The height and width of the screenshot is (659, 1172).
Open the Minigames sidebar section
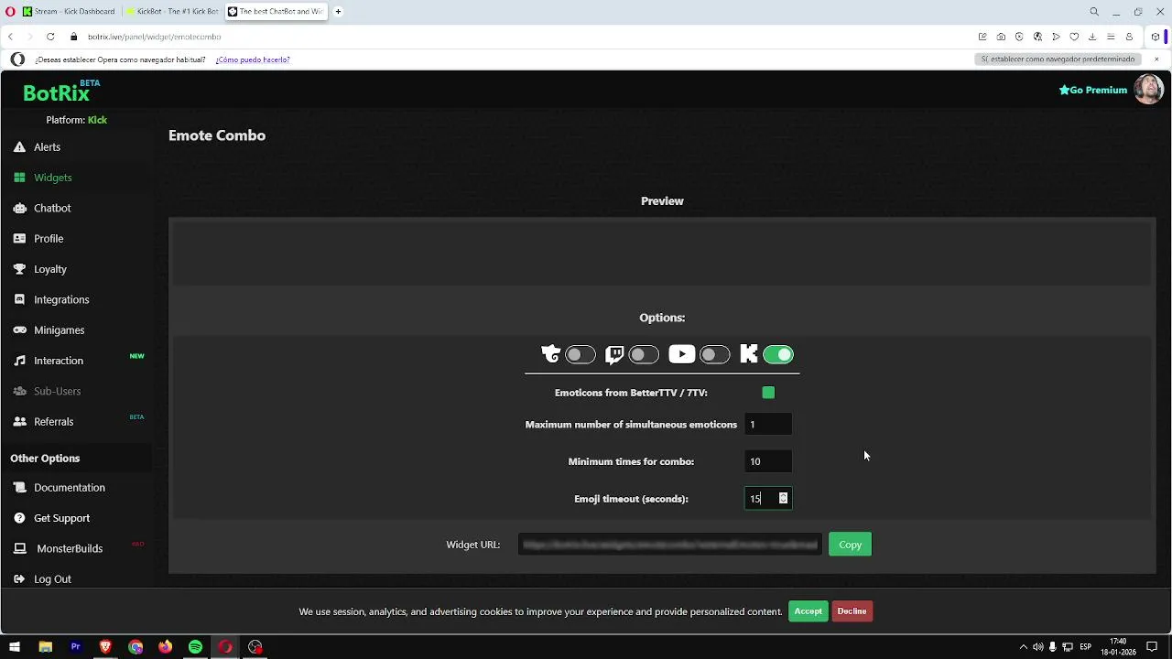(59, 330)
